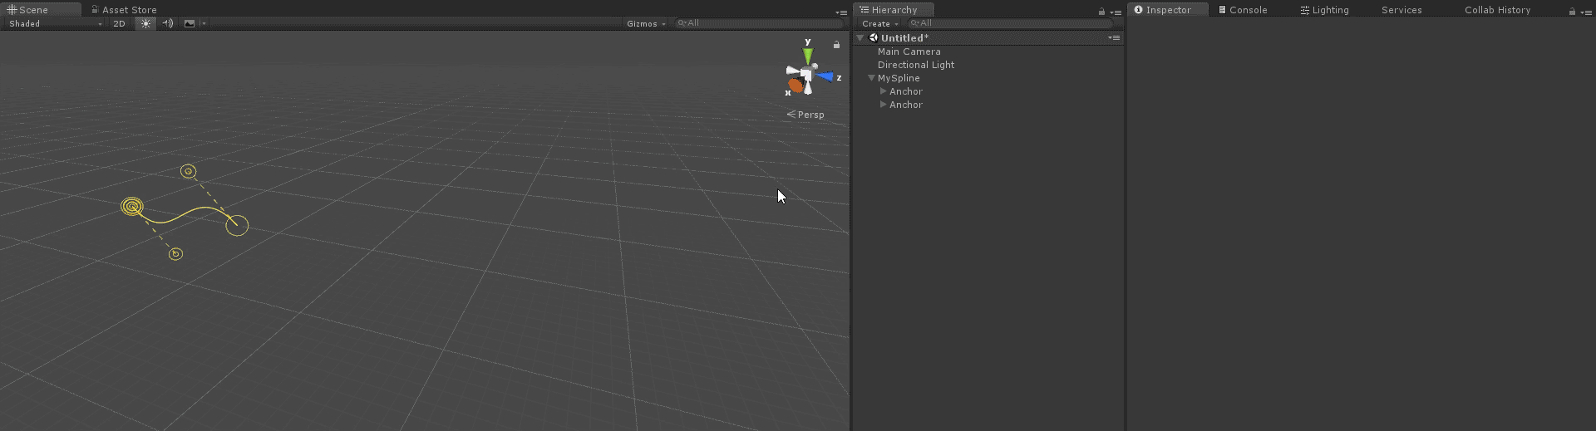Viewport: 1596px width, 431px height.
Task: Toggle Persp projection label
Action: tap(806, 115)
